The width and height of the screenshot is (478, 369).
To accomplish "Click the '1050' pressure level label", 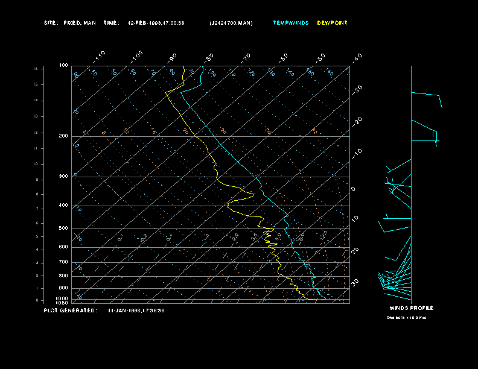I will 62,303.
